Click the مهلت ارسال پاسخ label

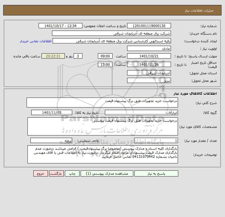(x=202, y=56)
